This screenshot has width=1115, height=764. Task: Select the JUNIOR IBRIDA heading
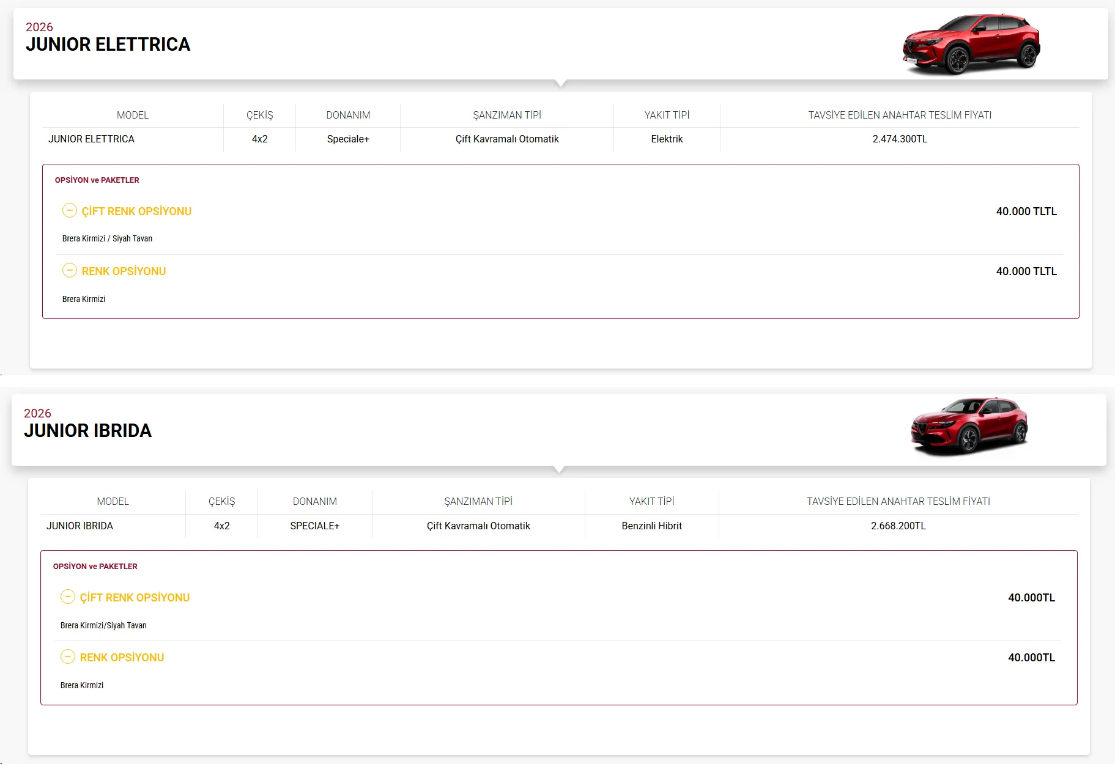(87, 431)
